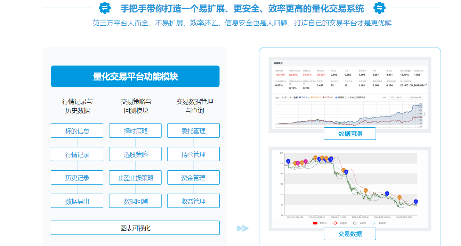Click the rightmost blue trade marker on price chart

(416, 202)
